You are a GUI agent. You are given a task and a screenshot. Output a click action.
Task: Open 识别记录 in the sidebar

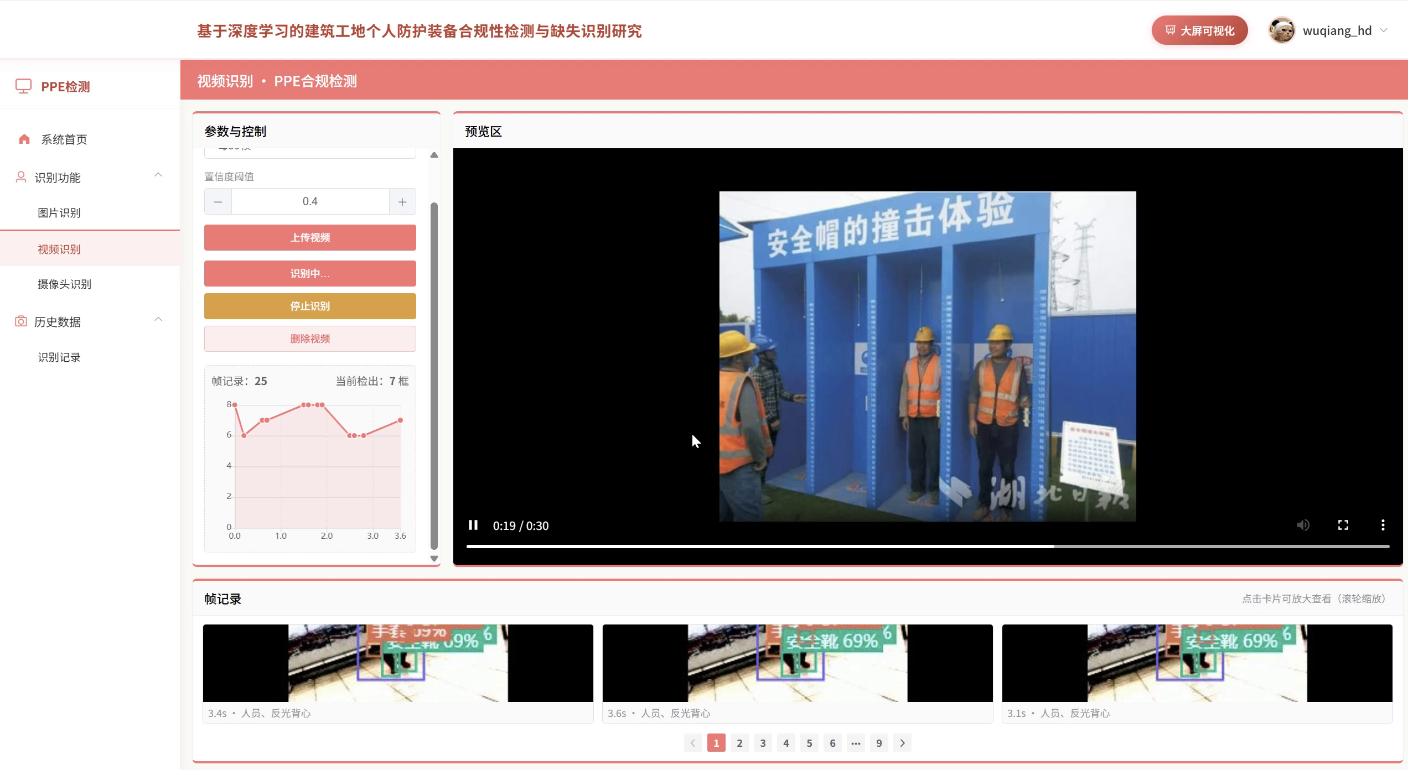click(x=90, y=357)
